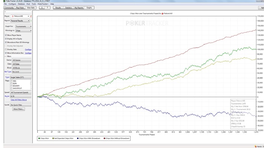Screen dimensions: 264x148
Task: Click the Flags list scrollbar
Action: [x=31, y=85]
